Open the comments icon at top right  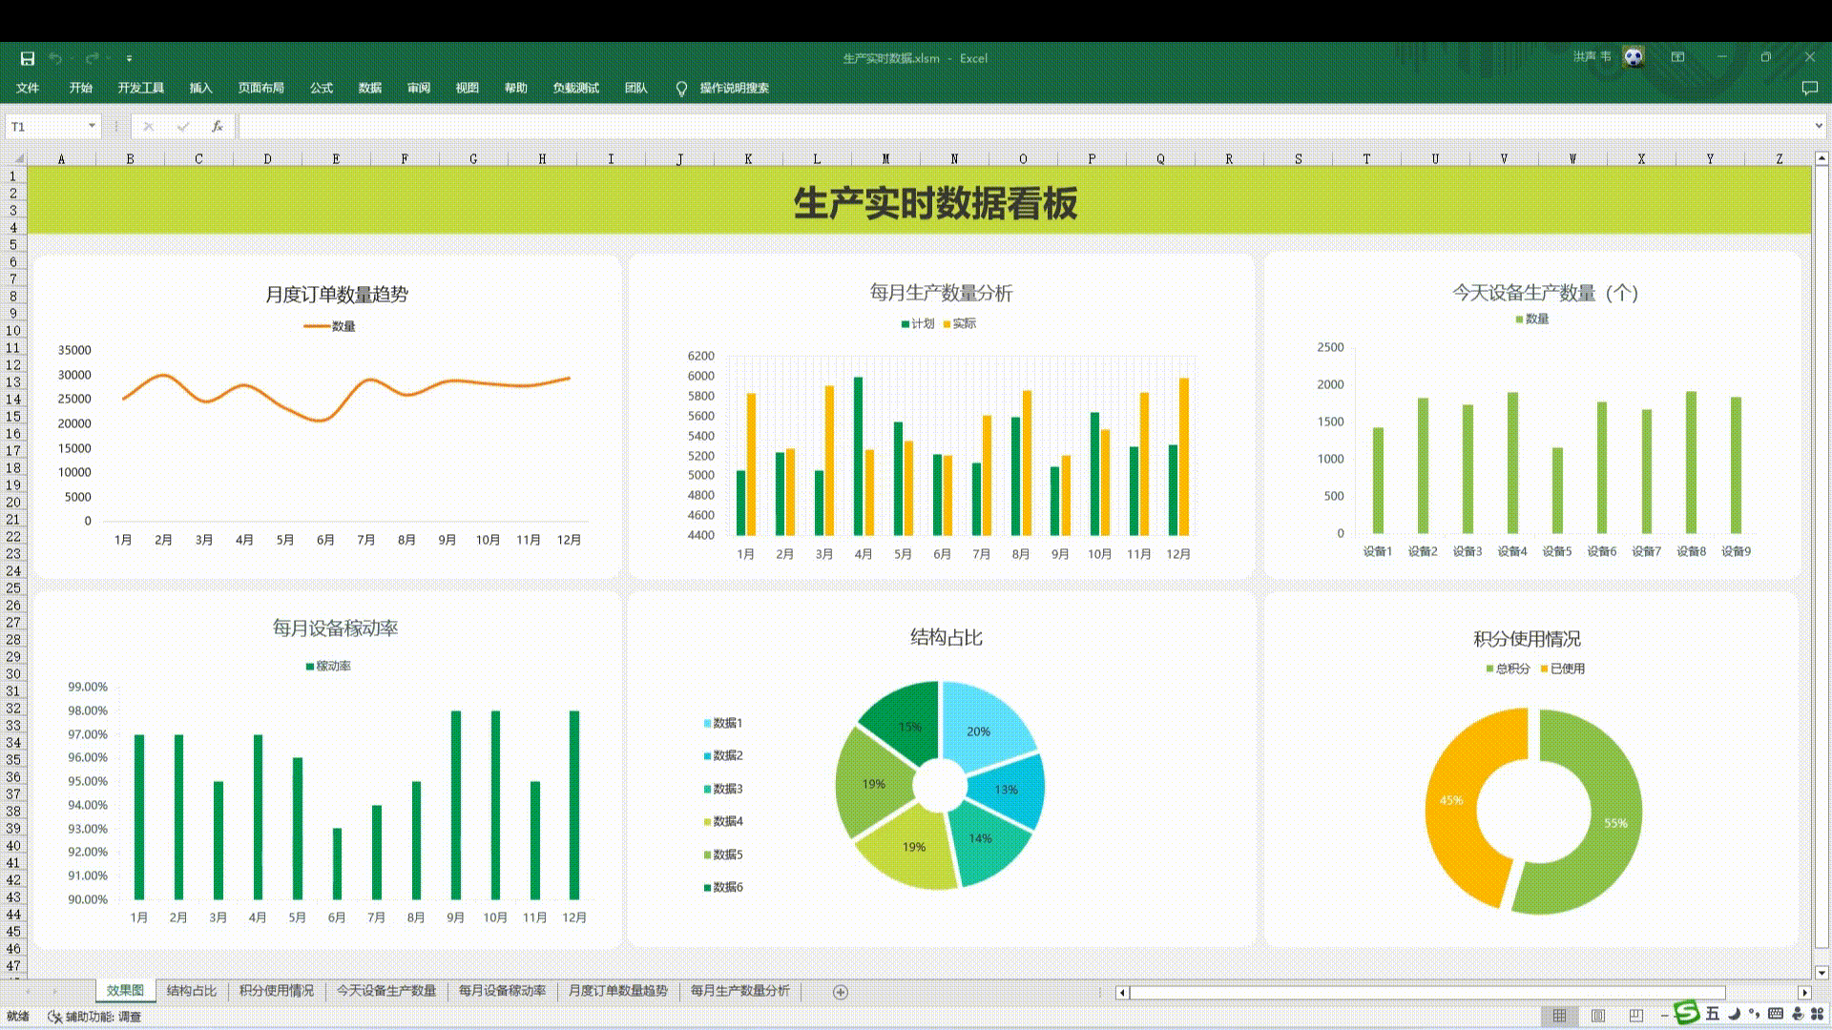click(1809, 88)
